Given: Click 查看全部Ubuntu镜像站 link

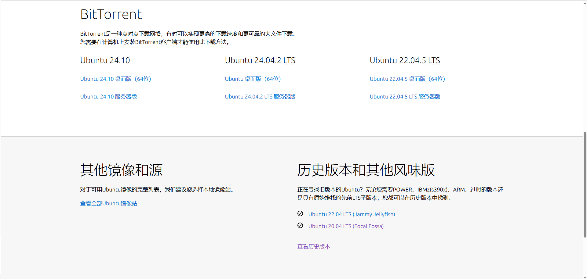Looking at the screenshot, I should click(x=109, y=203).
